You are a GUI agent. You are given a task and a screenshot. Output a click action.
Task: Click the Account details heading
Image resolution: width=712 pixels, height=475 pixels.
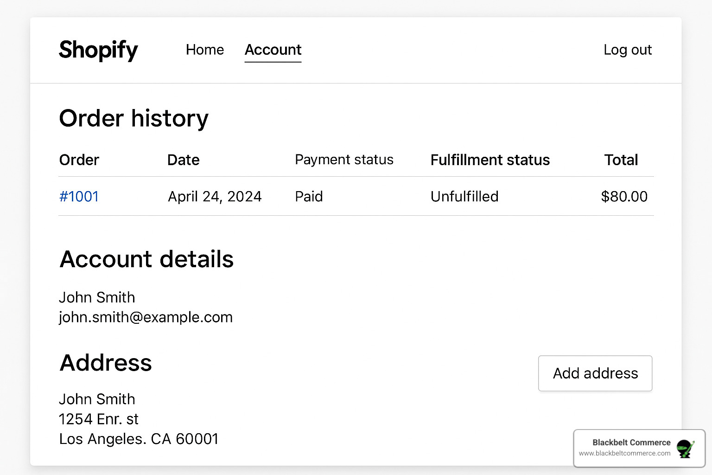pos(146,260)
